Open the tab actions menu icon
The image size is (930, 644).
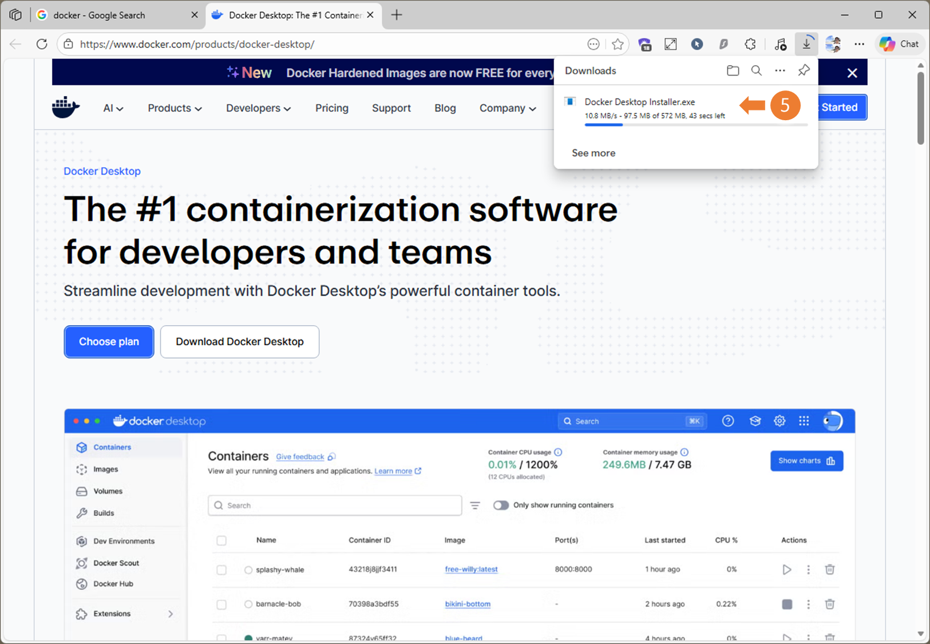pos(15,15)
